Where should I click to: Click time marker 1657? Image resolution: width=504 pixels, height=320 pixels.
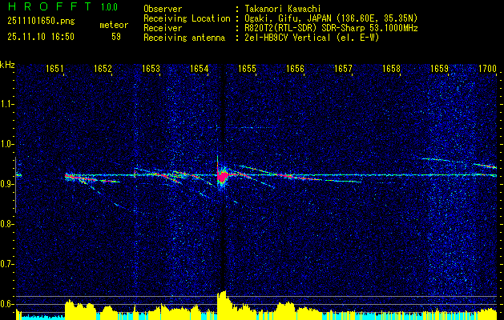point(343,68)
